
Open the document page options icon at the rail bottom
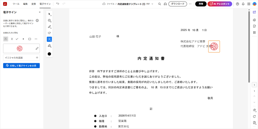pyautogui.click(x=254, y=123)
